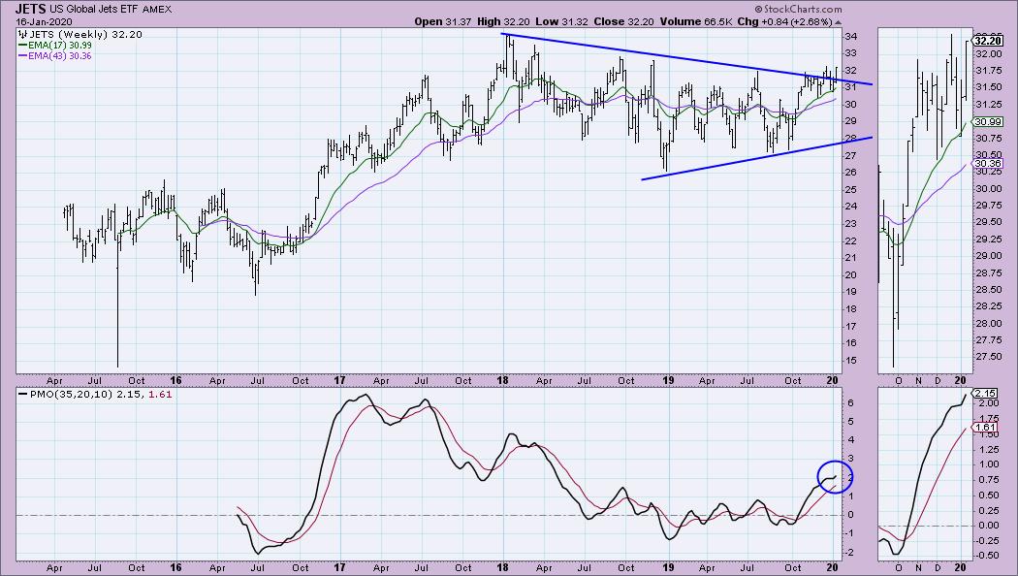Click the '17' year marker under price chart

click(x=339, y=380)
